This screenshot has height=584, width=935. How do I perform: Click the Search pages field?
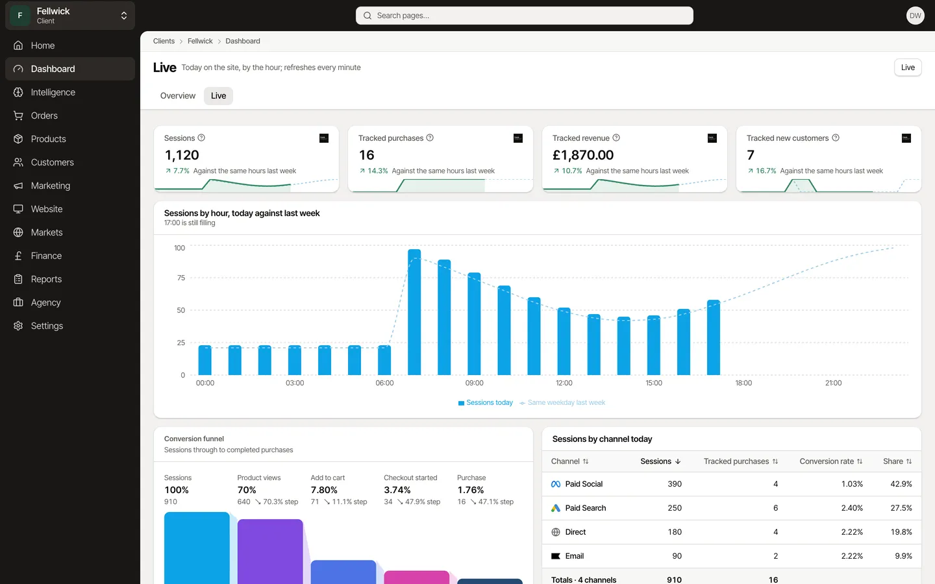coord(525,16)
